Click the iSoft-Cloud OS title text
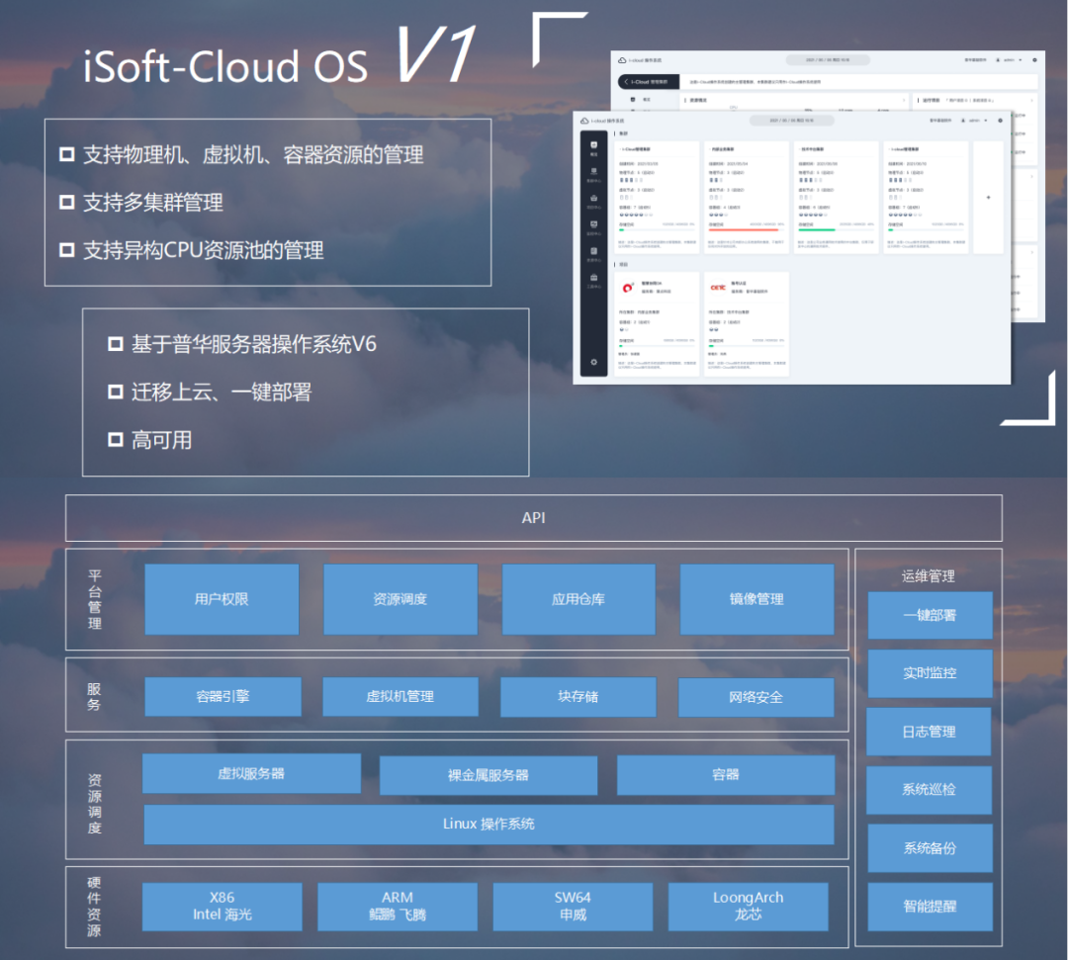Viewport: 1068px width, 960px height. (x=224, y=66)
